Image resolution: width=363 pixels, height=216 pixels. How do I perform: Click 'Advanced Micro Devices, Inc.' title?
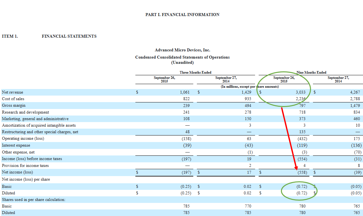coord(182,50)
